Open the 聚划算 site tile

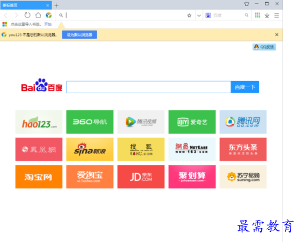[192, 177]
